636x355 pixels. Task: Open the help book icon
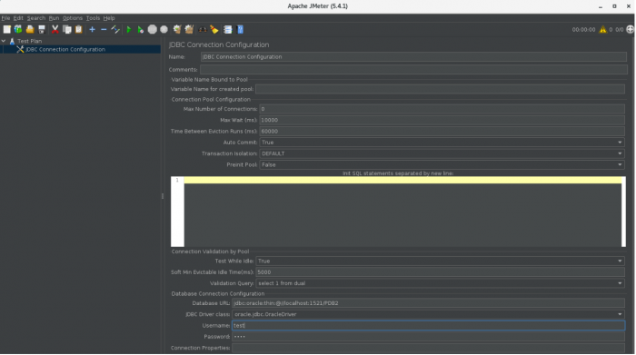240,30
